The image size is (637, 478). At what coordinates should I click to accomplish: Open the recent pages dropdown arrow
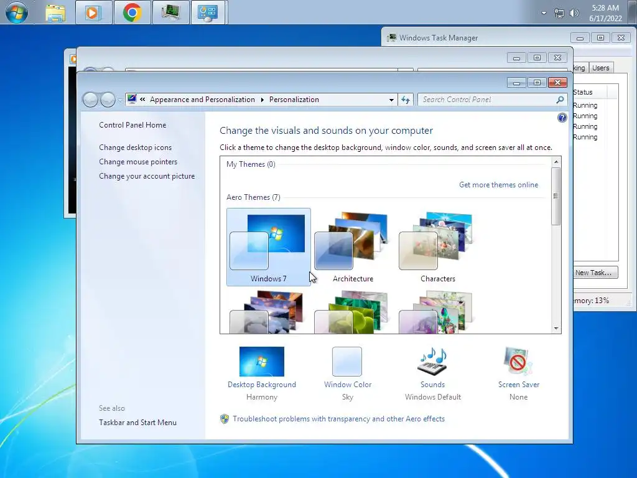pyautogui.click(x=120, y=100)
